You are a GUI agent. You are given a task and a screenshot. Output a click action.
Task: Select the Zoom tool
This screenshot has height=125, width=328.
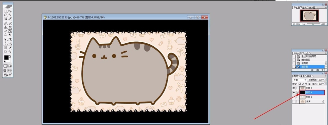(x=10, y=52)
